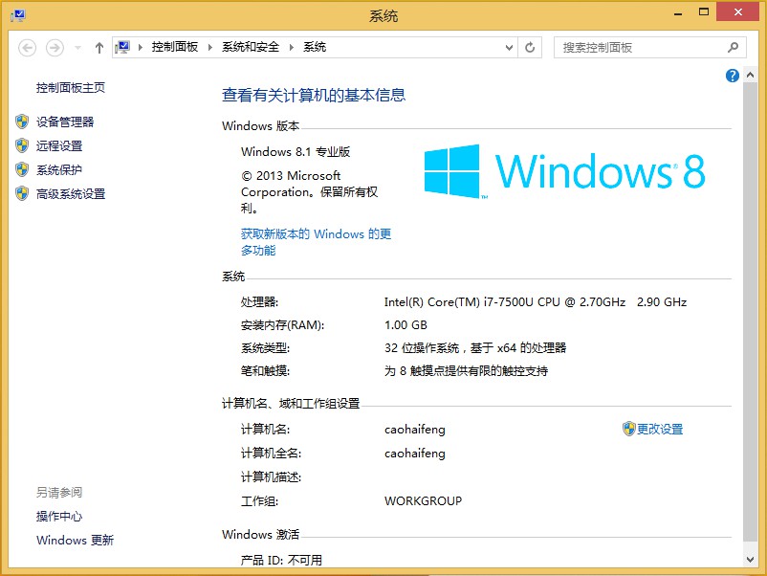767x576 pixels.
Task: Open Windows 更新 link
Action: 75,541
